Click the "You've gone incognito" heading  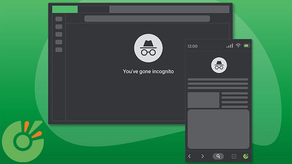tap(148, 71)
